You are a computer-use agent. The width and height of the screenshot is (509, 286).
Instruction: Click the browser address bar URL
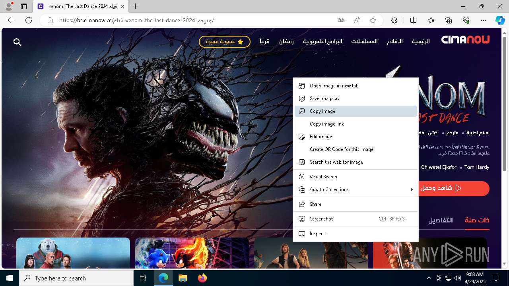pyautogui.click(x=136, y=20)
